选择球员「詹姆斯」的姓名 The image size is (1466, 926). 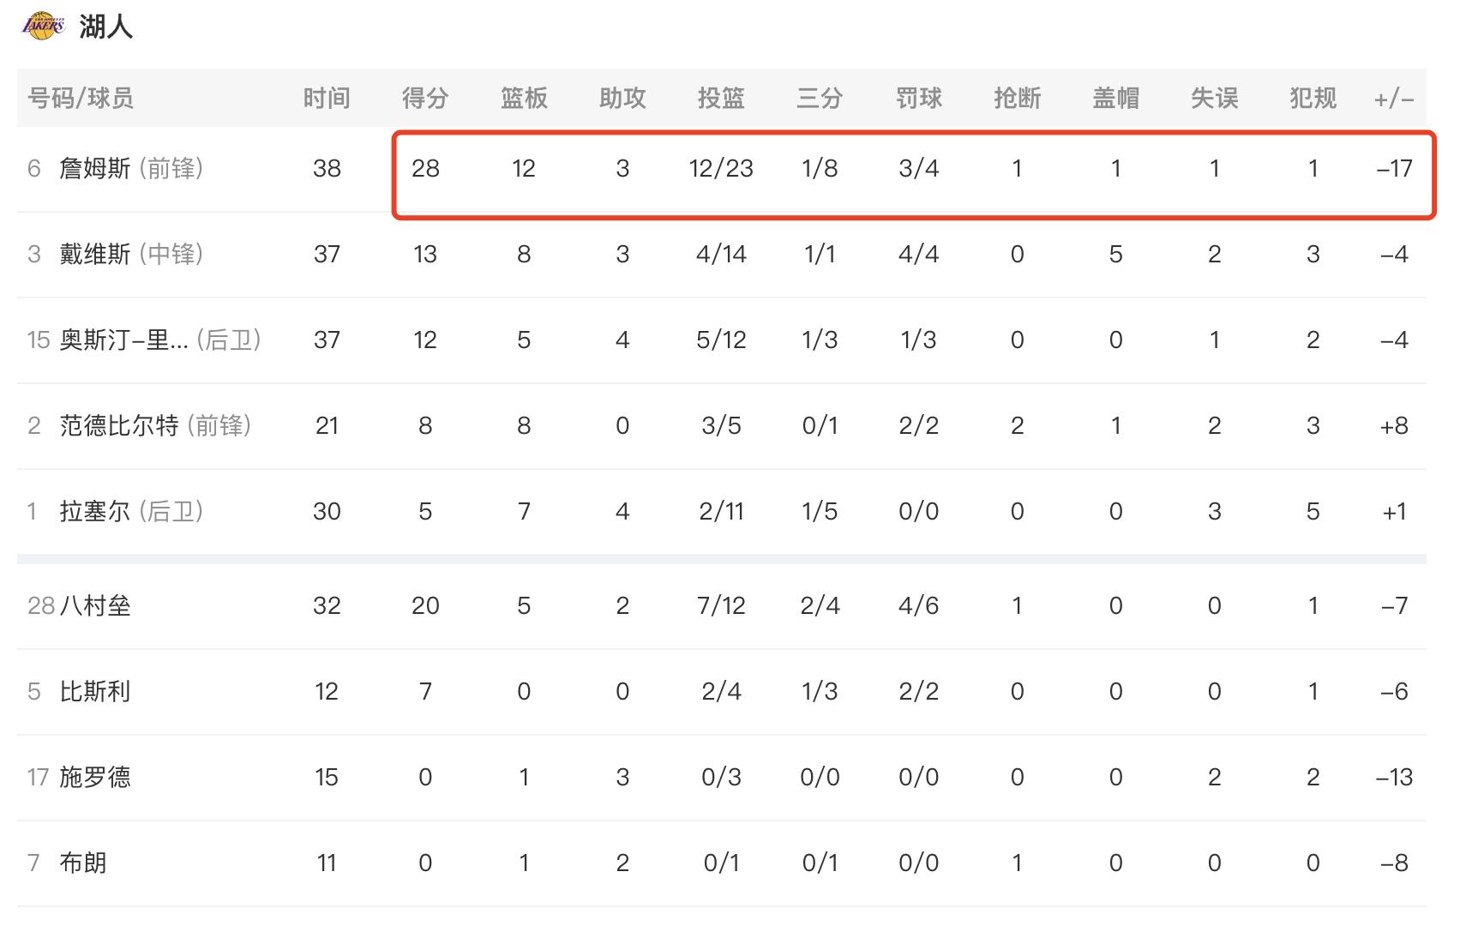click(97, 169)
